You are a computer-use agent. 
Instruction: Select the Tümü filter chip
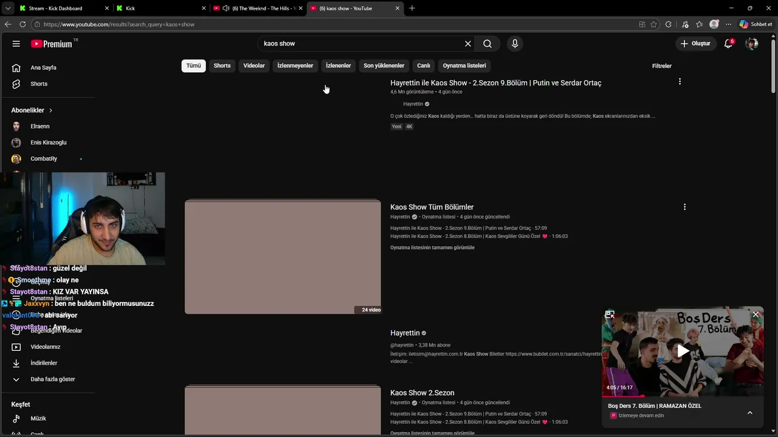coord(193,66)
